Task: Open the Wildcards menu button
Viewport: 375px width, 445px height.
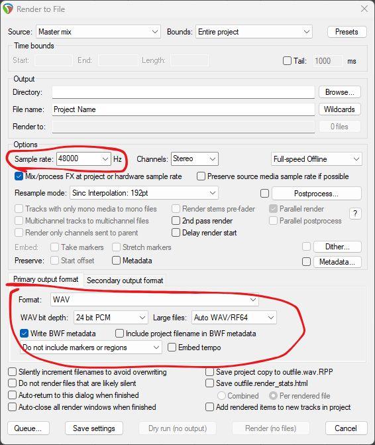Action: 340,109
